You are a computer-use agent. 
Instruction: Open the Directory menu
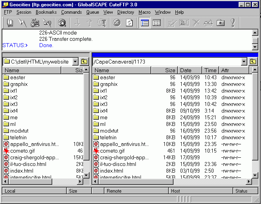coord(126,12)
